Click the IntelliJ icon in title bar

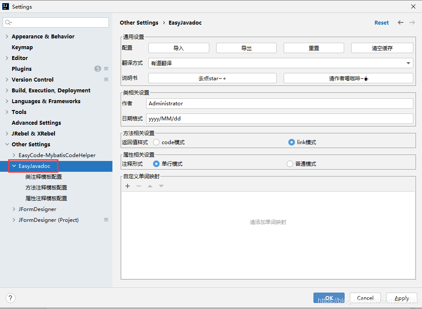[5, 6]
